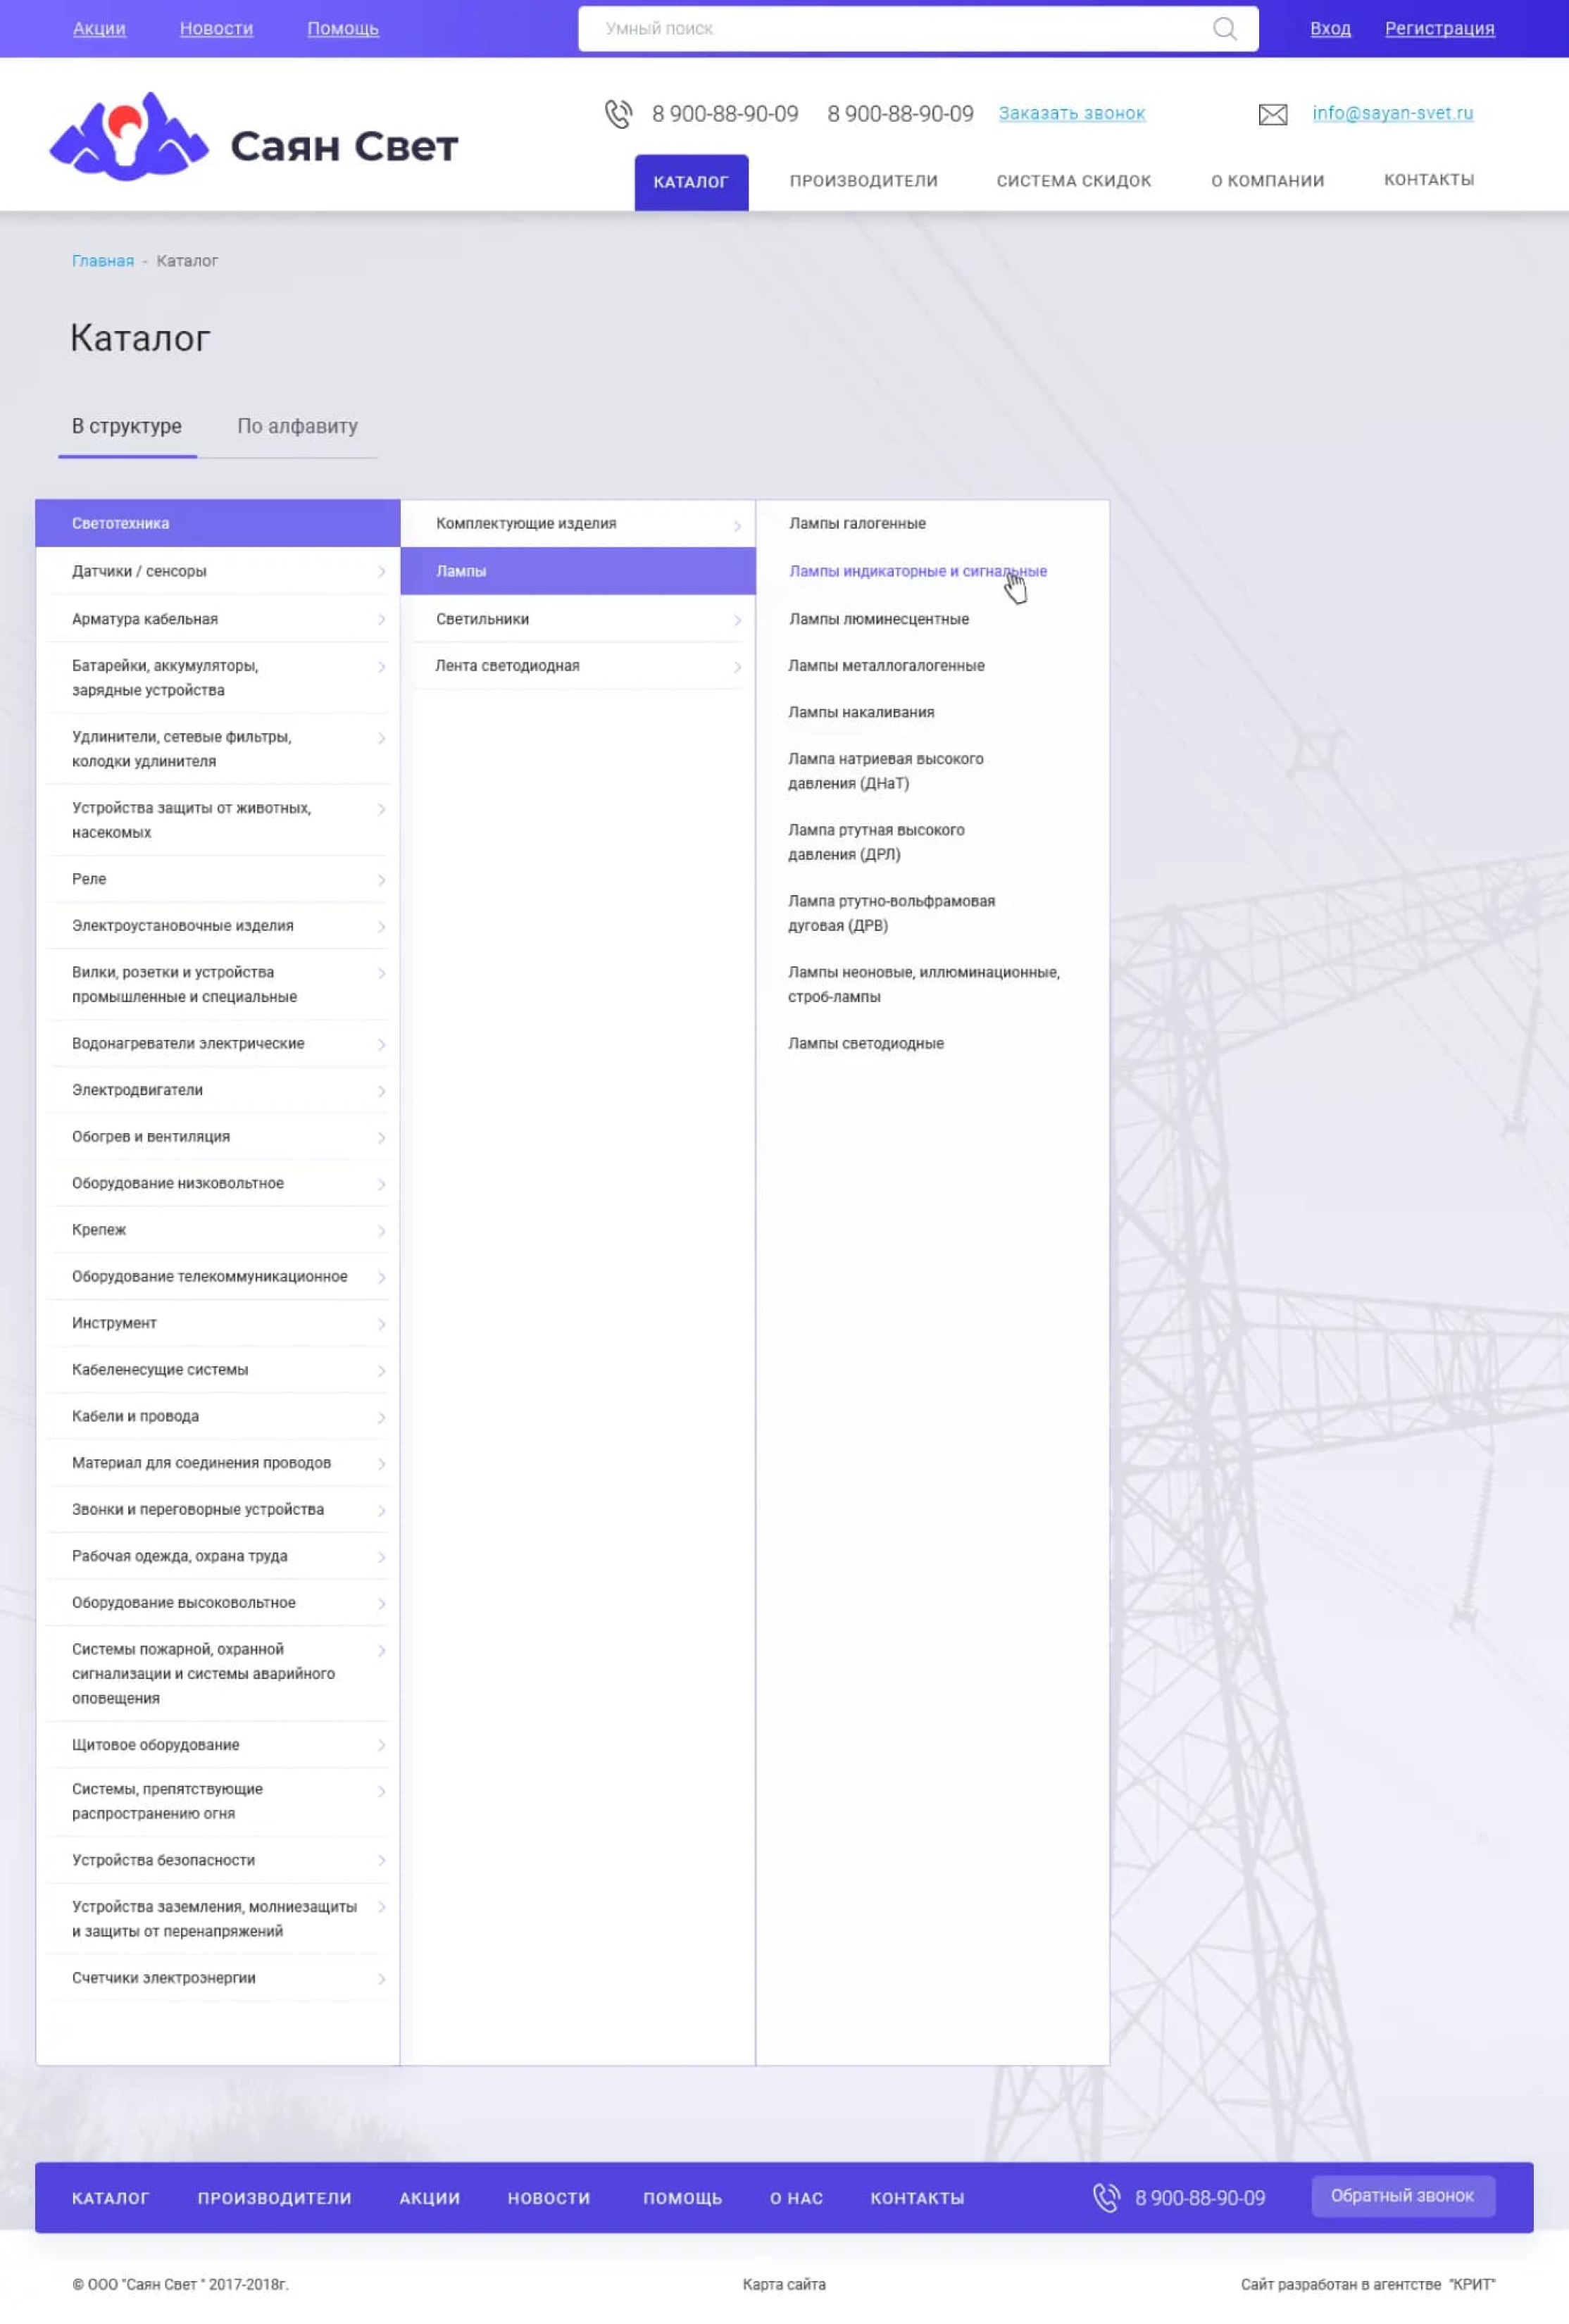Click the Саян Свет logo
Screen dimensions: 1569x2324
point(254,138)
